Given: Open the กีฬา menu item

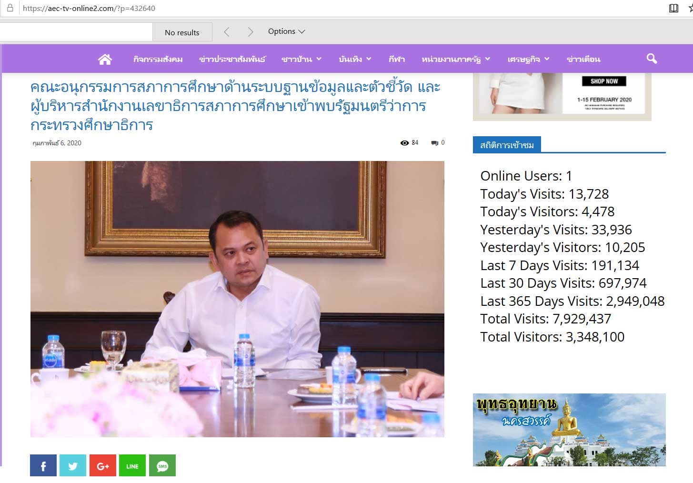Looking at the screenshot, I should tap(396, 59).
